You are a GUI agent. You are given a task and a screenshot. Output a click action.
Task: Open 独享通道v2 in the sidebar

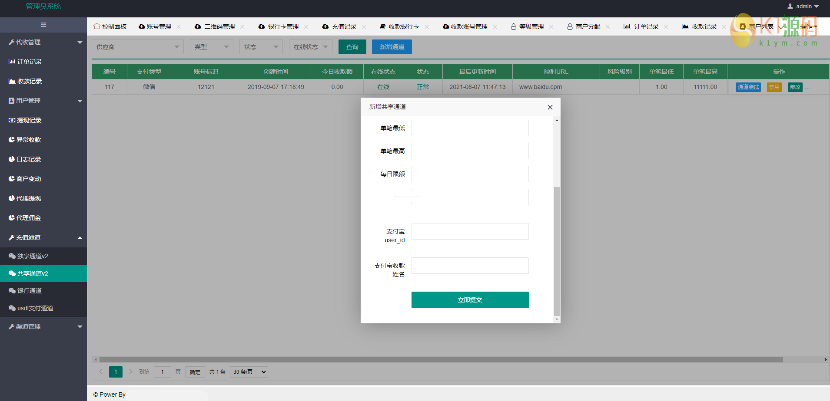point(33,256)
